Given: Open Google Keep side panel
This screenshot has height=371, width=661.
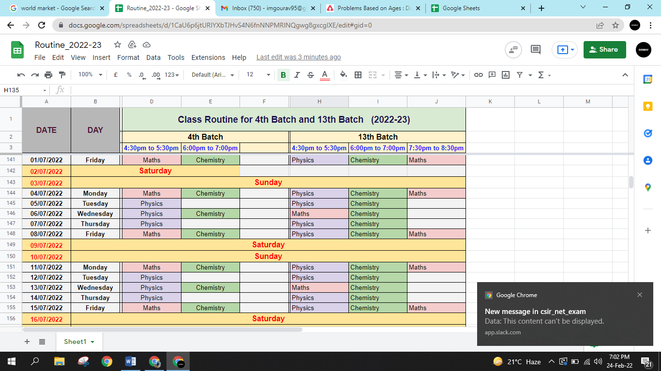Looking at the screenshot, I should point(648,106).
